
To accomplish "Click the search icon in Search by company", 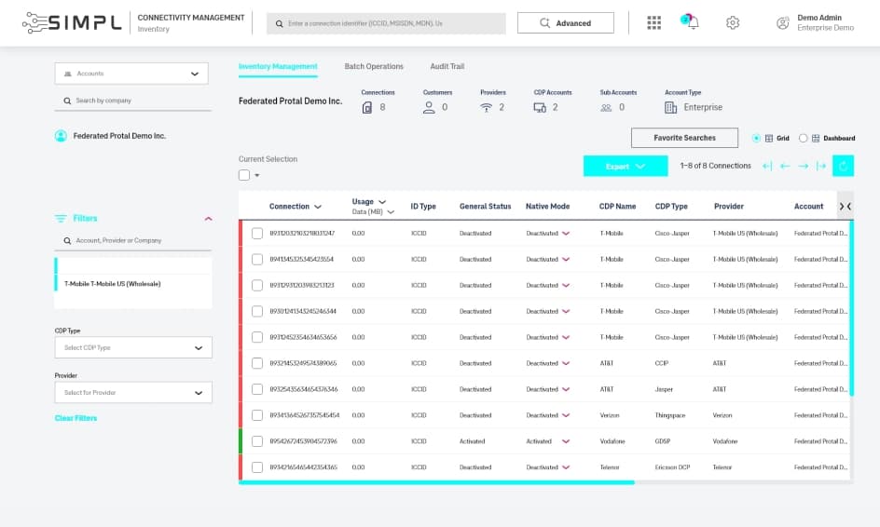I will pos(67,101).
